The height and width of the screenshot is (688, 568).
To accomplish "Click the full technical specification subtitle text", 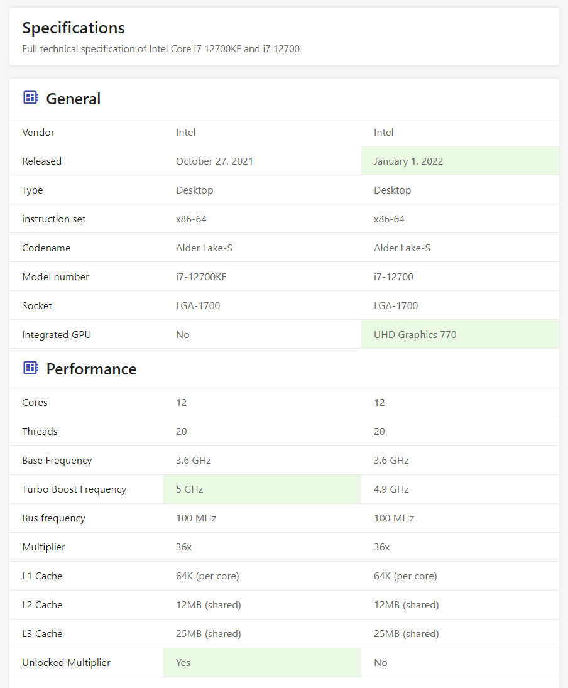I will [x=161, y=48].
